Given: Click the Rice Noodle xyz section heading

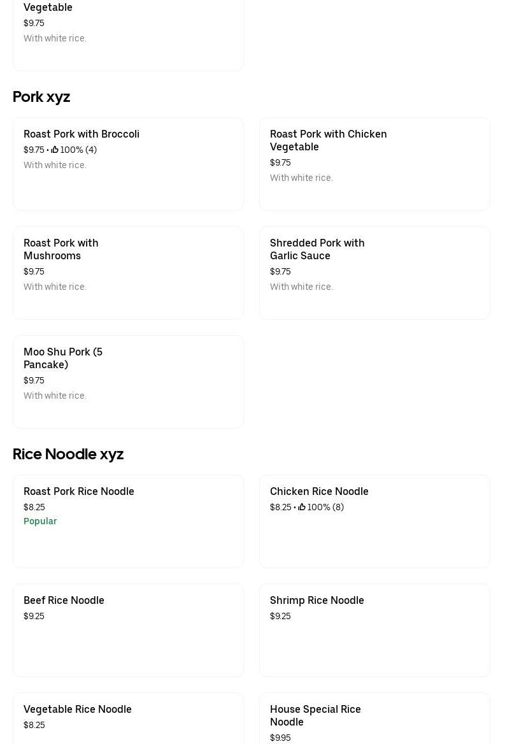Looking at the screenshot, I should coord(68,454).
